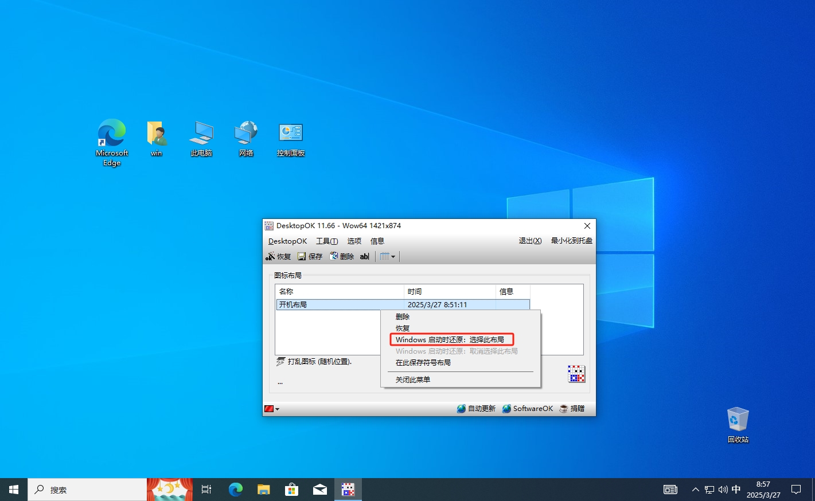Open the 工具(T) menu

coord(326,241)
